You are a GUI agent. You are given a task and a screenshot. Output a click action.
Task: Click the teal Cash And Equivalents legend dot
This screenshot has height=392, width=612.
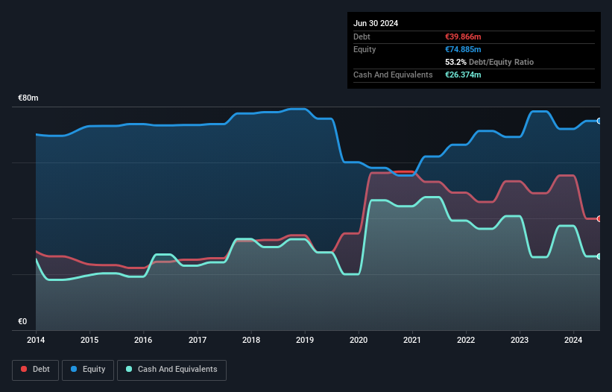pos(129,369)
